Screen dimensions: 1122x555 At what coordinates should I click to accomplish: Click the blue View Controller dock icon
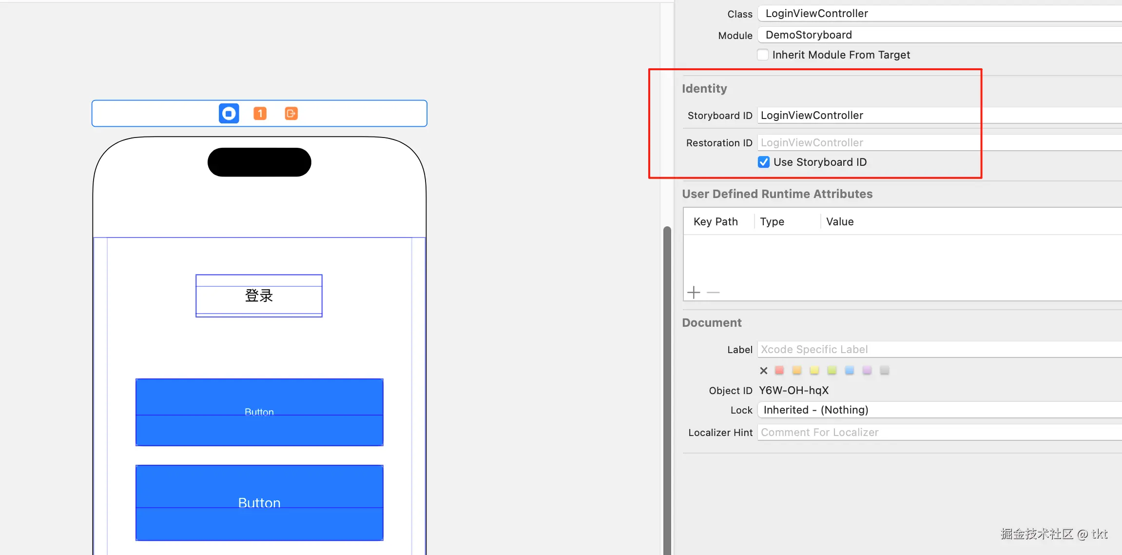[229, 114]
